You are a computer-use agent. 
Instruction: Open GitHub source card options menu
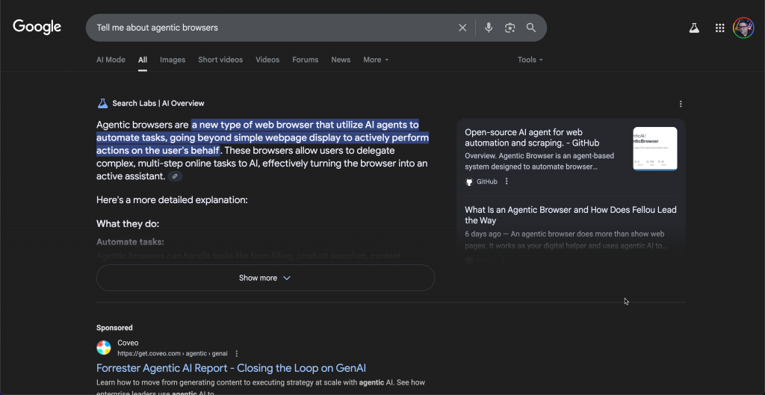[x=507, y=181]
